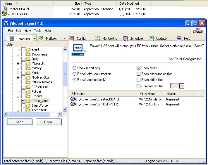The height and width of the screenshot is (165, 208).
Task: Open the Help toolbar icon
Action: (179, 39)
